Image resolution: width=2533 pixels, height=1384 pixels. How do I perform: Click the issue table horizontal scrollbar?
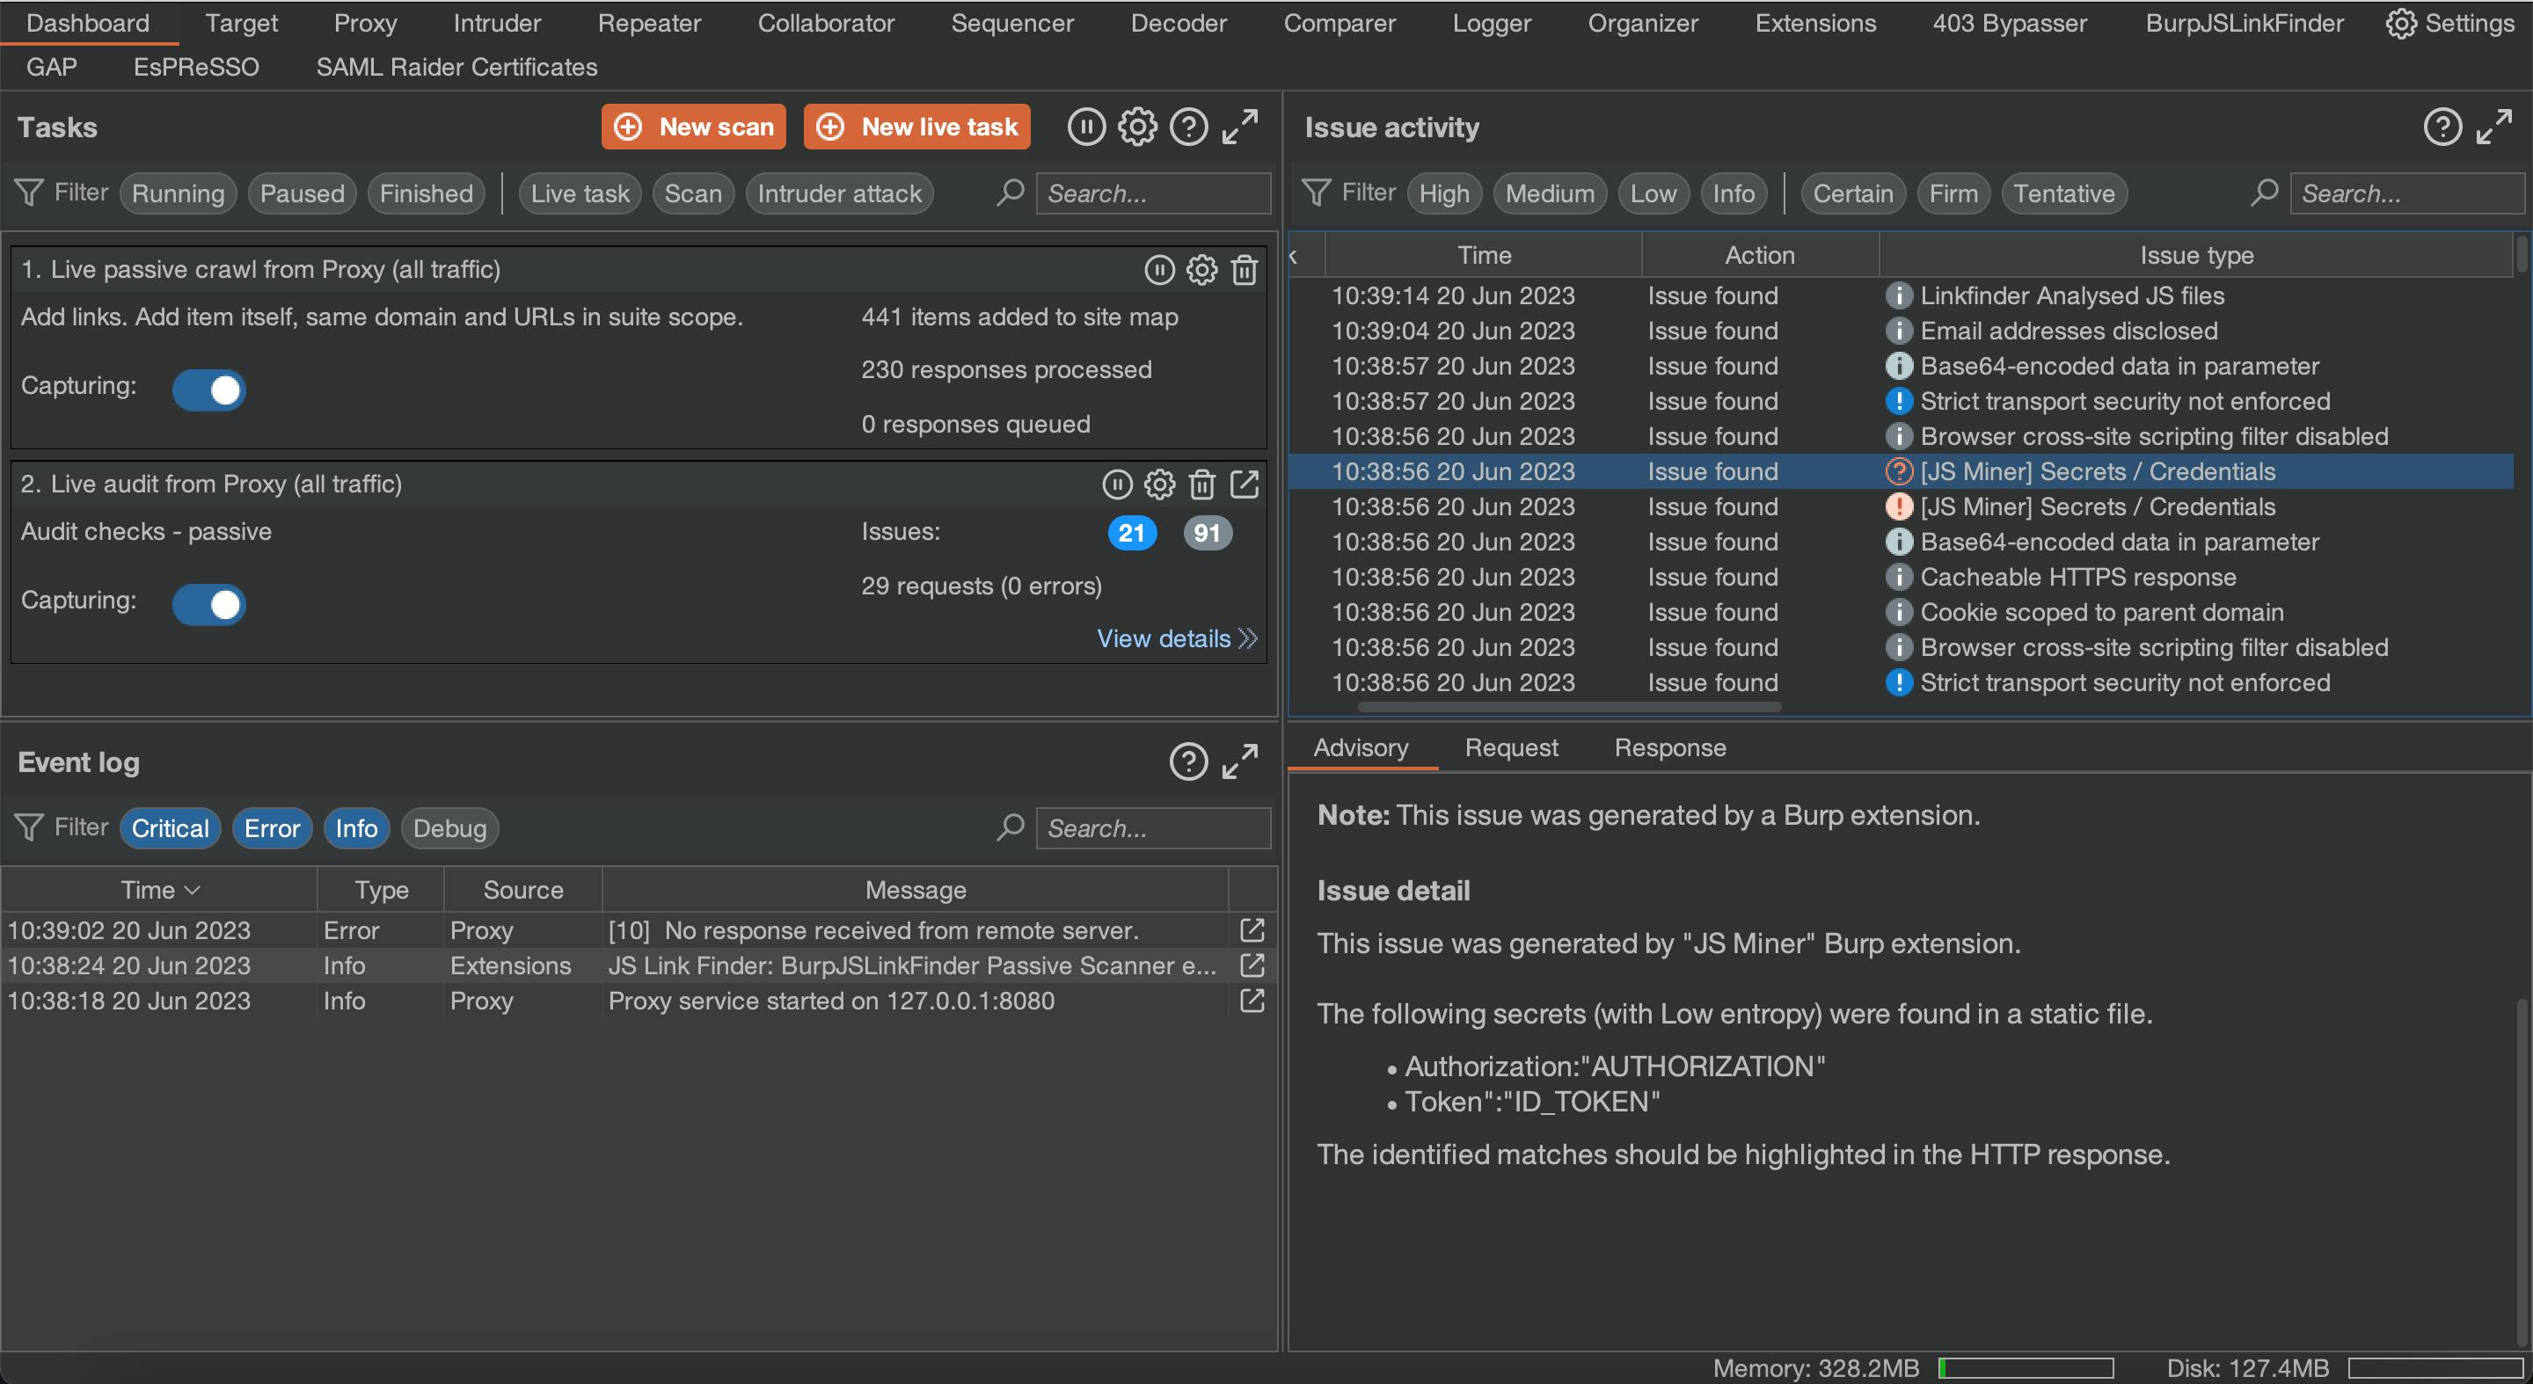[x=1568, y=707]
